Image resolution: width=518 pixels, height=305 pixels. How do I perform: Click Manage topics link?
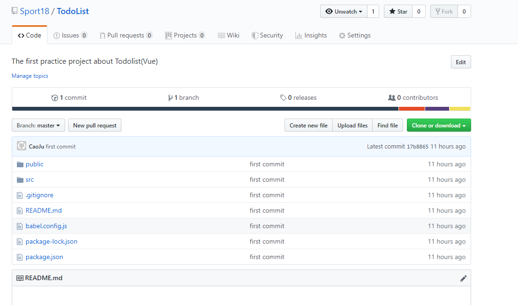(30, 76)
